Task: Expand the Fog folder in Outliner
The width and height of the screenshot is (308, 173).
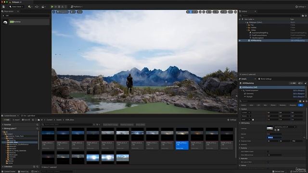Action: pyautogui.click(x=247, y=25)
